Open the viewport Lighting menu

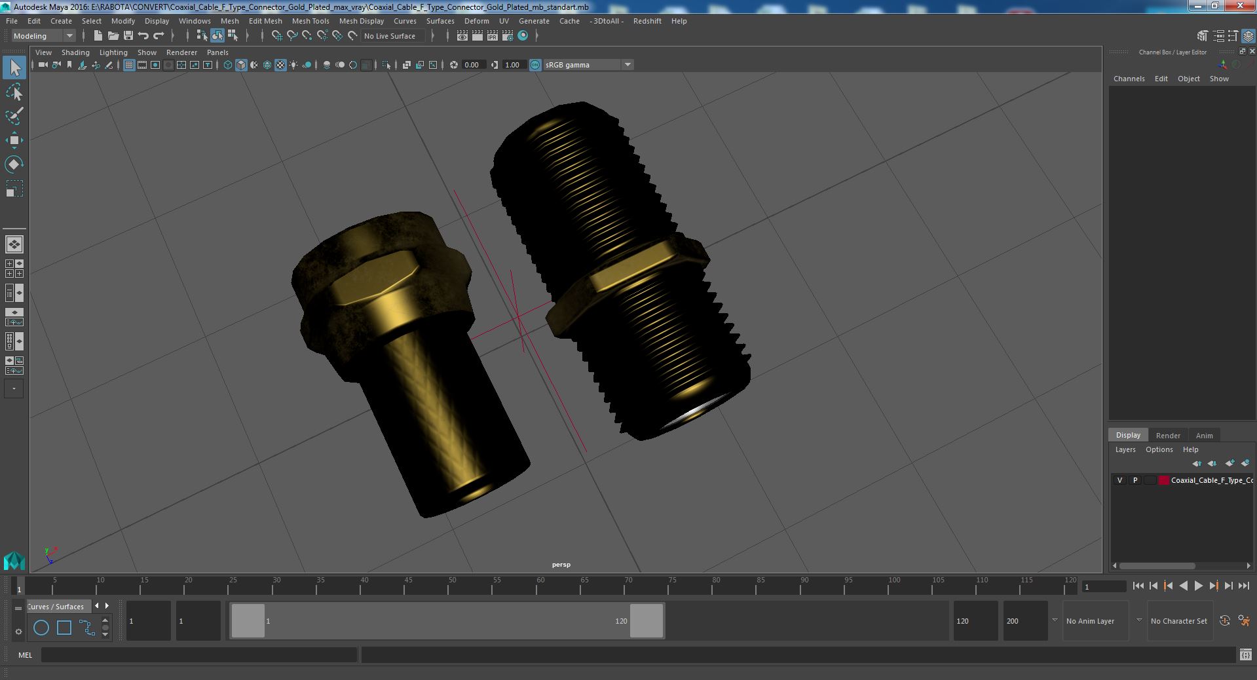(113, 52)
